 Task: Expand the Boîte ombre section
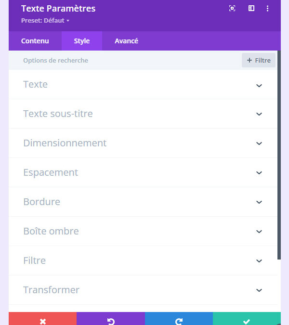pyautogui.click(x=259, y=232)
